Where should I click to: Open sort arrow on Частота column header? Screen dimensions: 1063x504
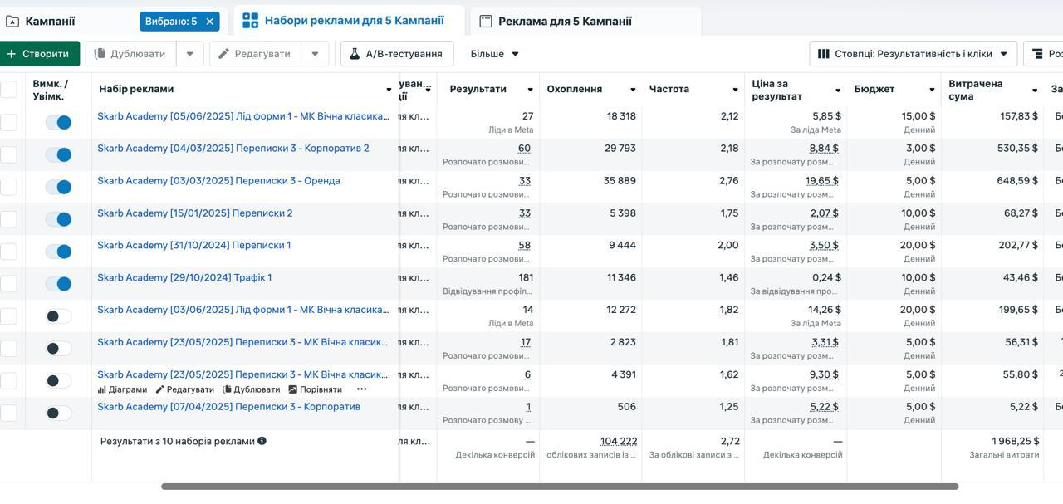[735, 90]
